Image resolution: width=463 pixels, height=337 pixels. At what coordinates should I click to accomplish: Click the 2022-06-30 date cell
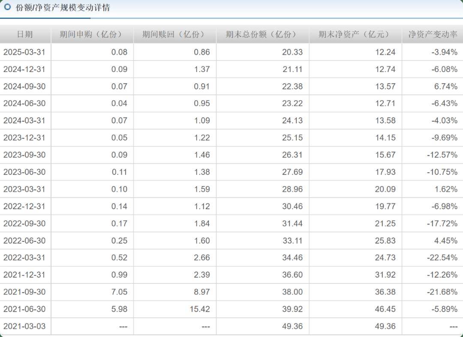click(x=24, y=241)
